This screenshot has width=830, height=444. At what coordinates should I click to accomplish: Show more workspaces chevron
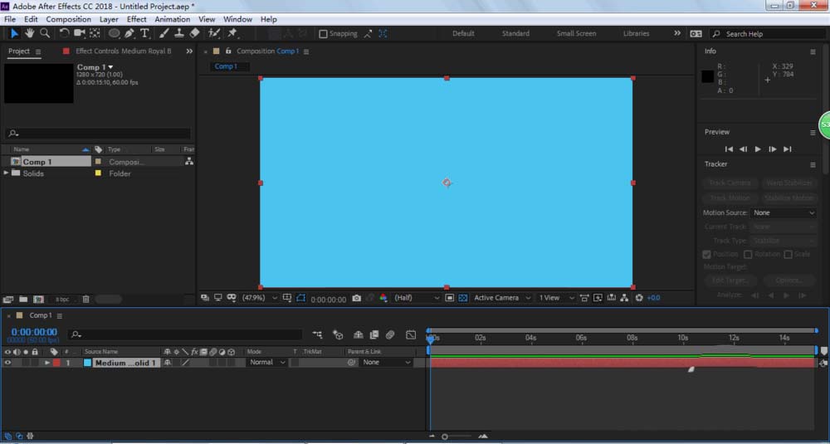coord(677,33)
